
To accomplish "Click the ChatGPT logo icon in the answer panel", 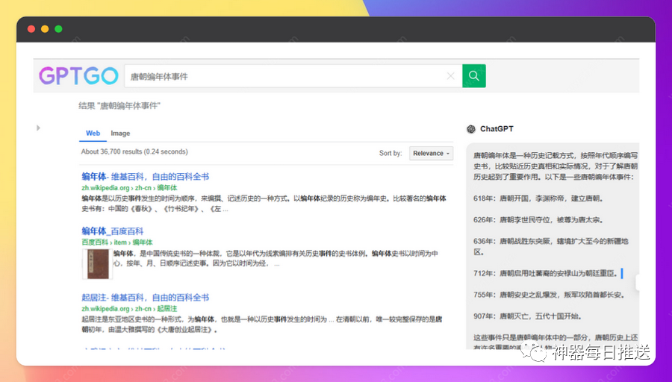I will pos(471,129).
